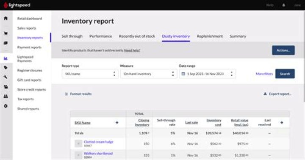Click the Clotted cream fudge product thumbnail
Image resolution: width=305 pixels, height=160 pixels.
coord(78,143)
